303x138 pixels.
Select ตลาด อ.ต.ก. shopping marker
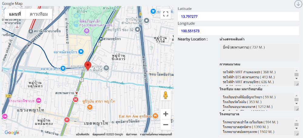63,68
